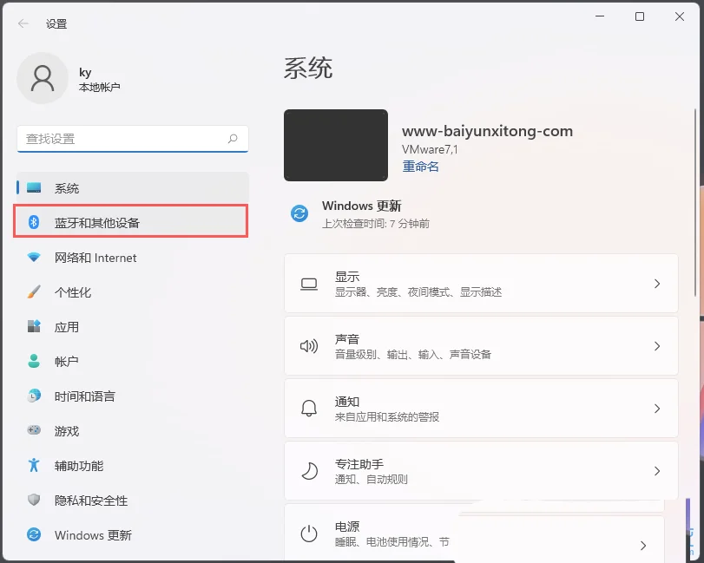This screenshot has height=563, width=704.
Task: Click the ky 本地帐户 profile name
Action: pos(99,80)
